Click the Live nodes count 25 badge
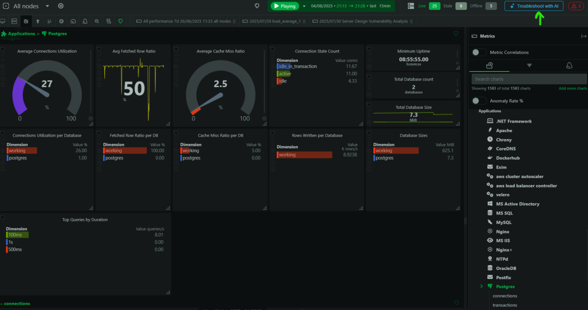This screenshot has width=588, height=310. pos(434,6)
